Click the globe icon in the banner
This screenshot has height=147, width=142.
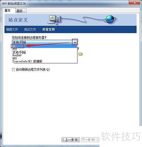pos(110,19)
